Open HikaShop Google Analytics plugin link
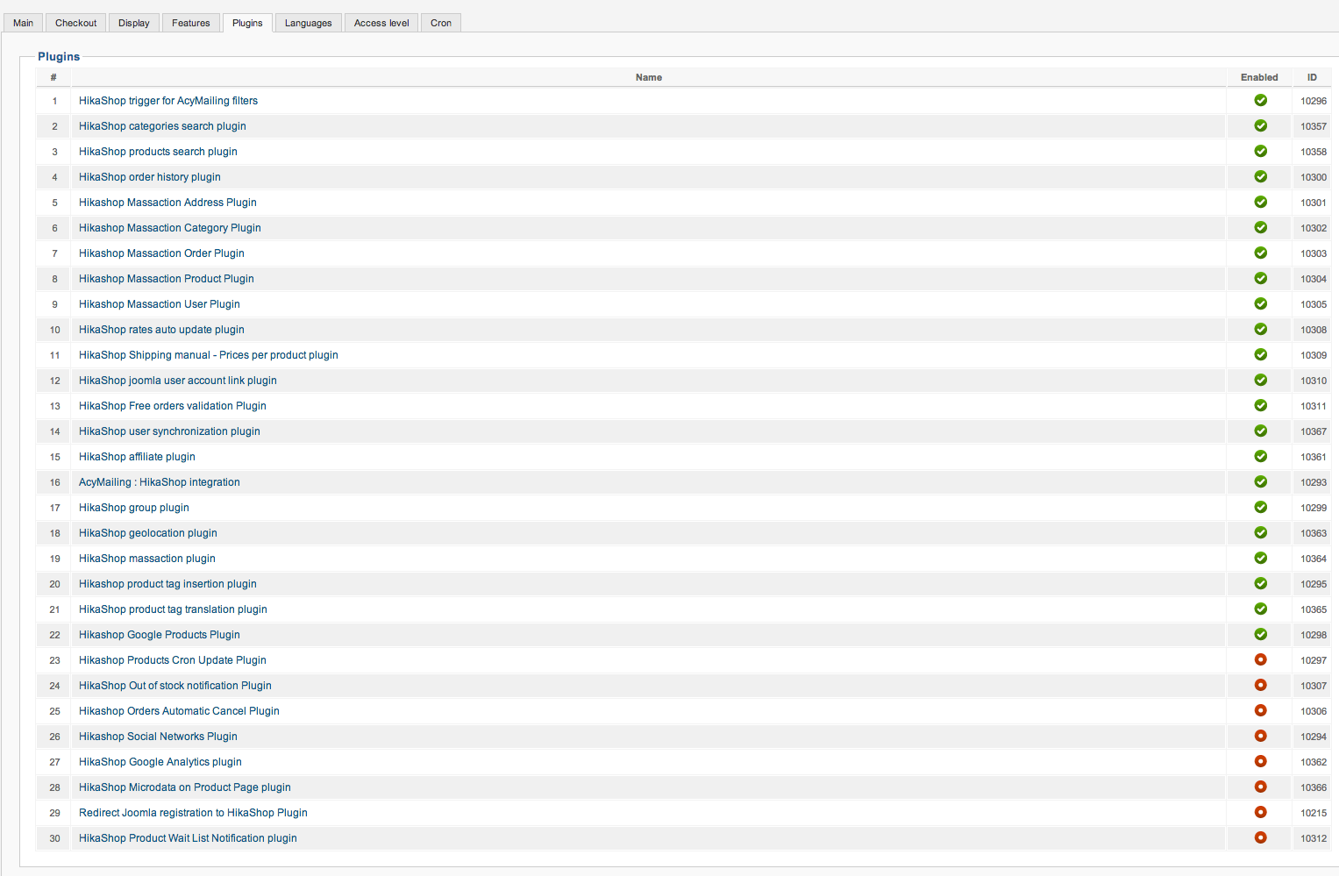The image size is (1339, 876). point(160,762)
